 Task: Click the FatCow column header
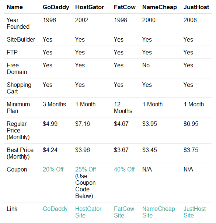[125, 7]
